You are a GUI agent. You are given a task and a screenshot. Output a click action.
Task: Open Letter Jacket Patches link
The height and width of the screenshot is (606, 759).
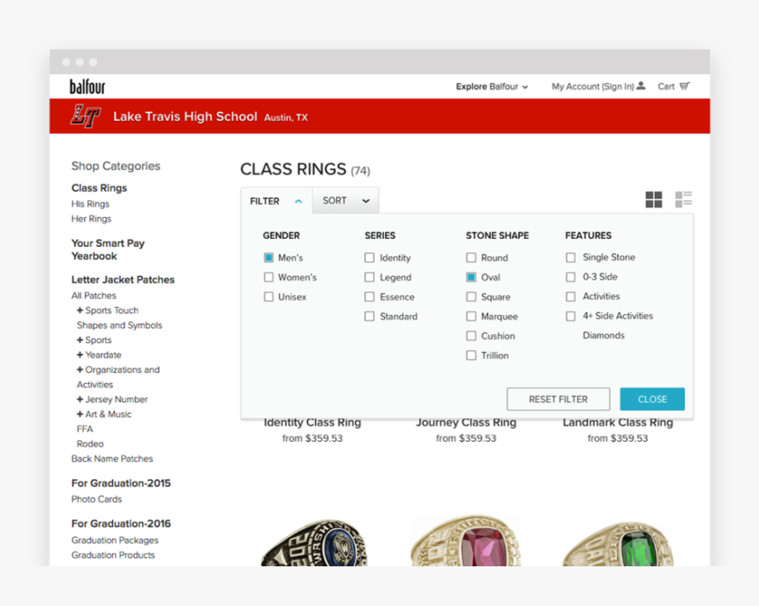tap(123, 280)
